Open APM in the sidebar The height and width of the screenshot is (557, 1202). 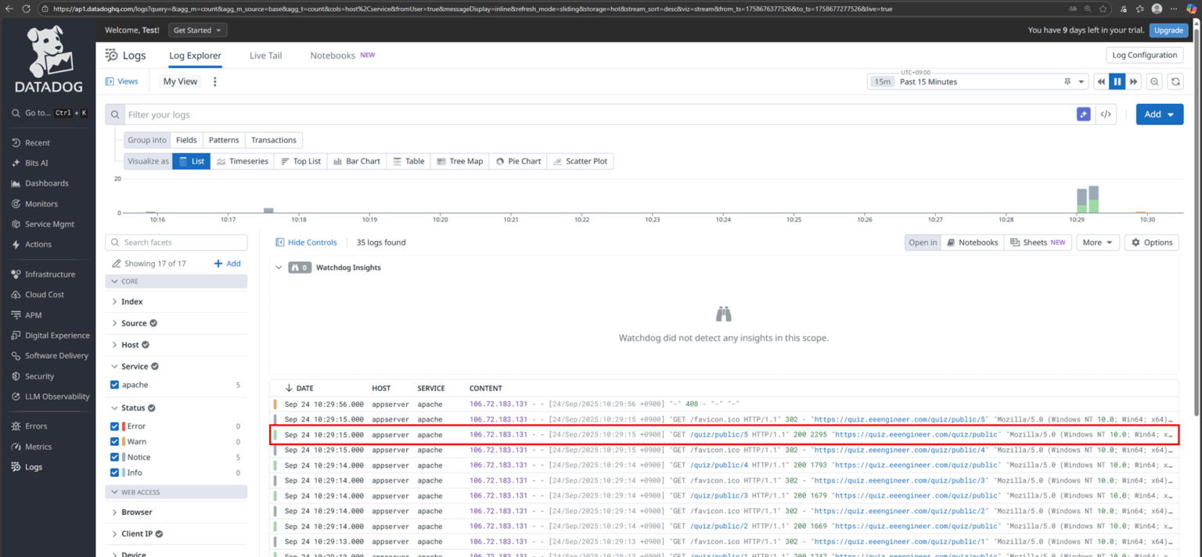32,314
